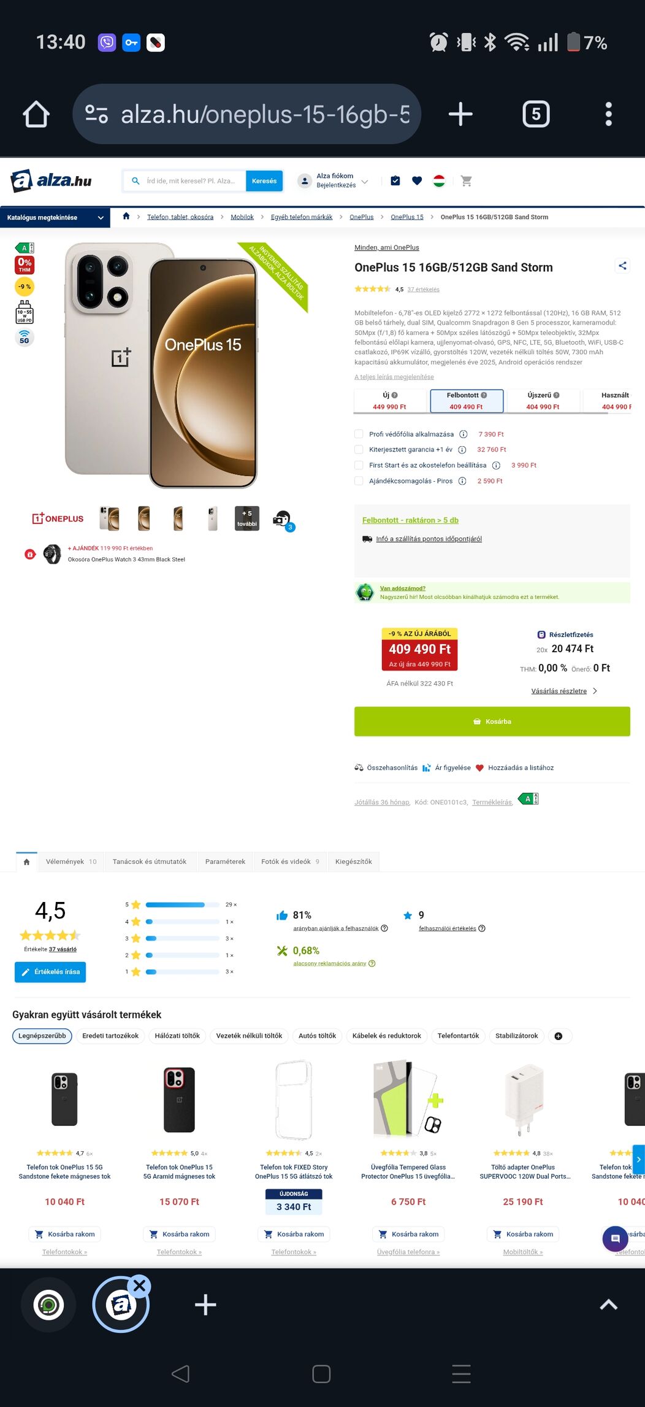
Task: Click the Értékelés írása button
Action: [x=50, y=972]
